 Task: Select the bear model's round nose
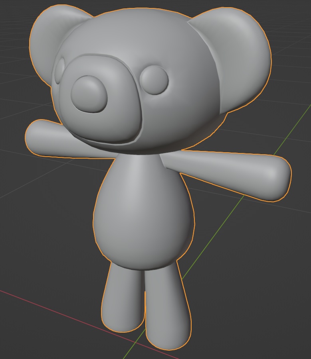point(89,94)
